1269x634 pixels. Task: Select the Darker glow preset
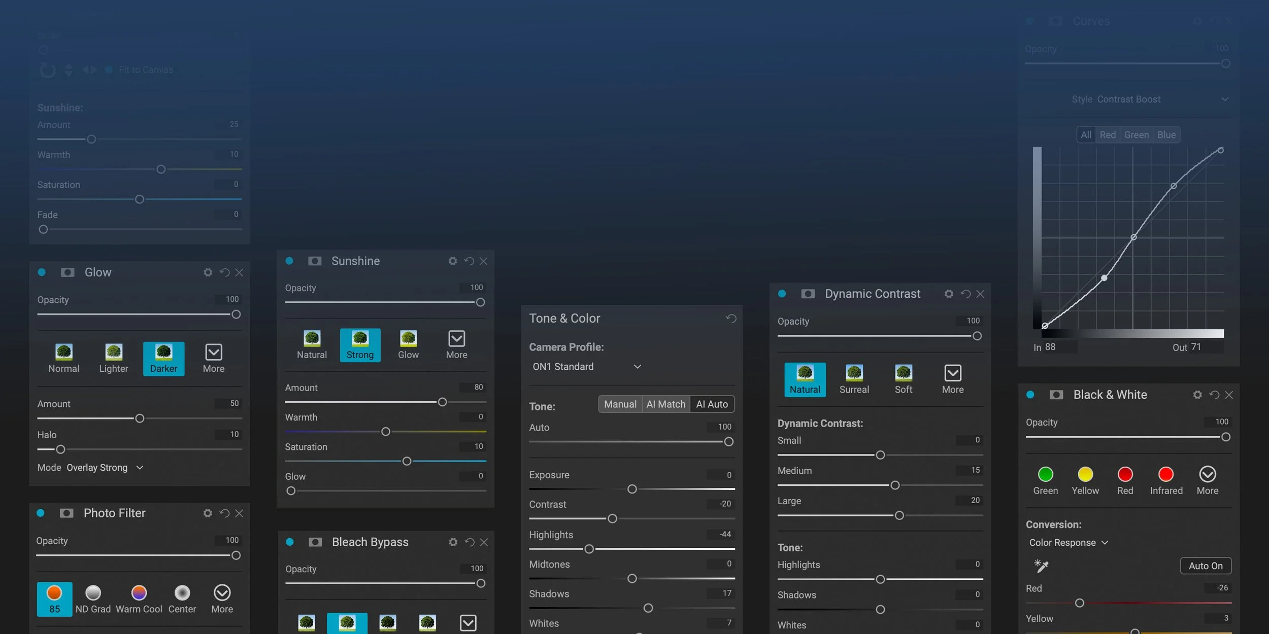coord(163,359)
